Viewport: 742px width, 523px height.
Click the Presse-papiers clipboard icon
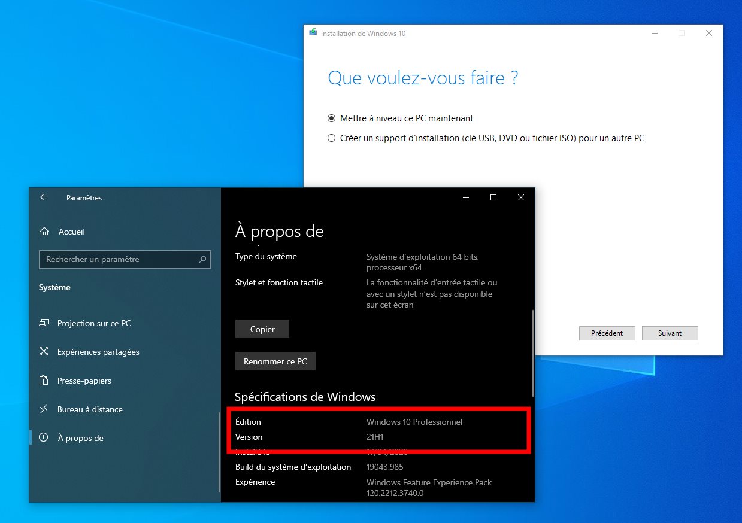click(x=44, y=381)
